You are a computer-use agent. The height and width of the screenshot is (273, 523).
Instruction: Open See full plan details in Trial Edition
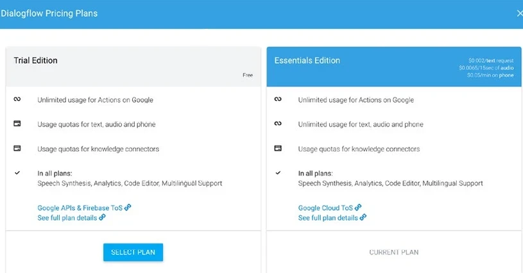click(67, 218)
